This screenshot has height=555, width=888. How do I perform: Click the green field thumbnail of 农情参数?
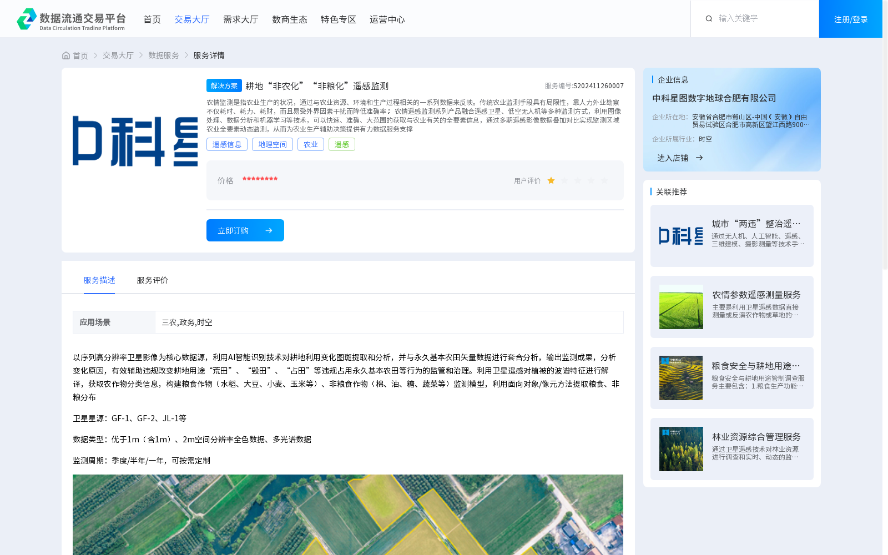(x=681, y=307)
